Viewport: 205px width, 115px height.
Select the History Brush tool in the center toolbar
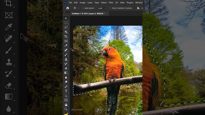pos(66,64)
